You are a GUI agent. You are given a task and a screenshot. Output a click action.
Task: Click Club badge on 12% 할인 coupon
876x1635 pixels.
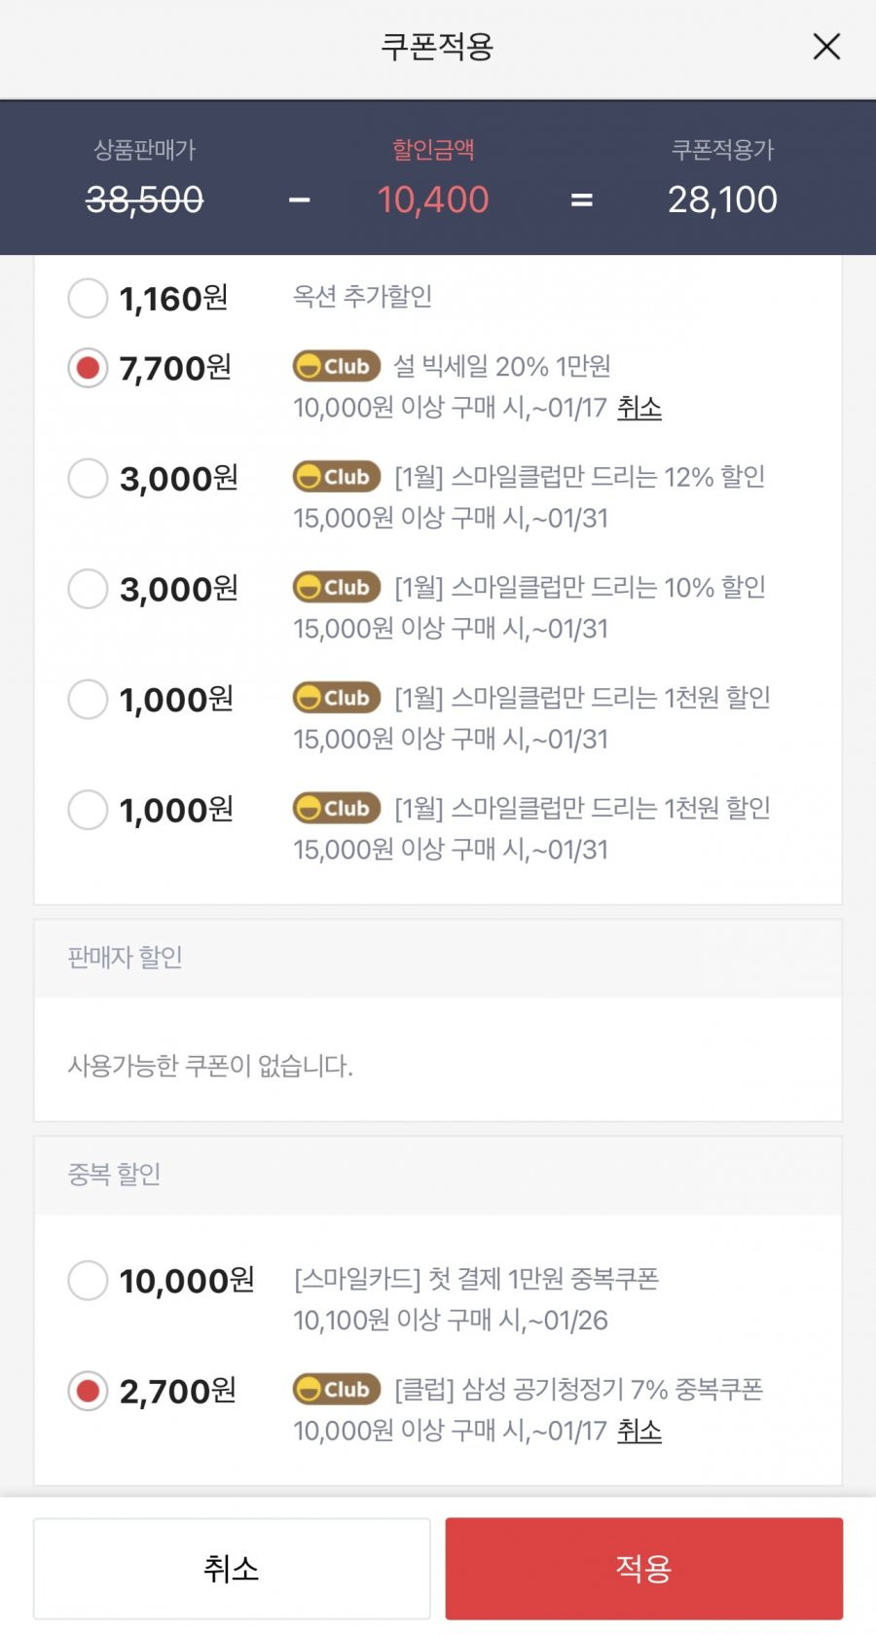337,477
